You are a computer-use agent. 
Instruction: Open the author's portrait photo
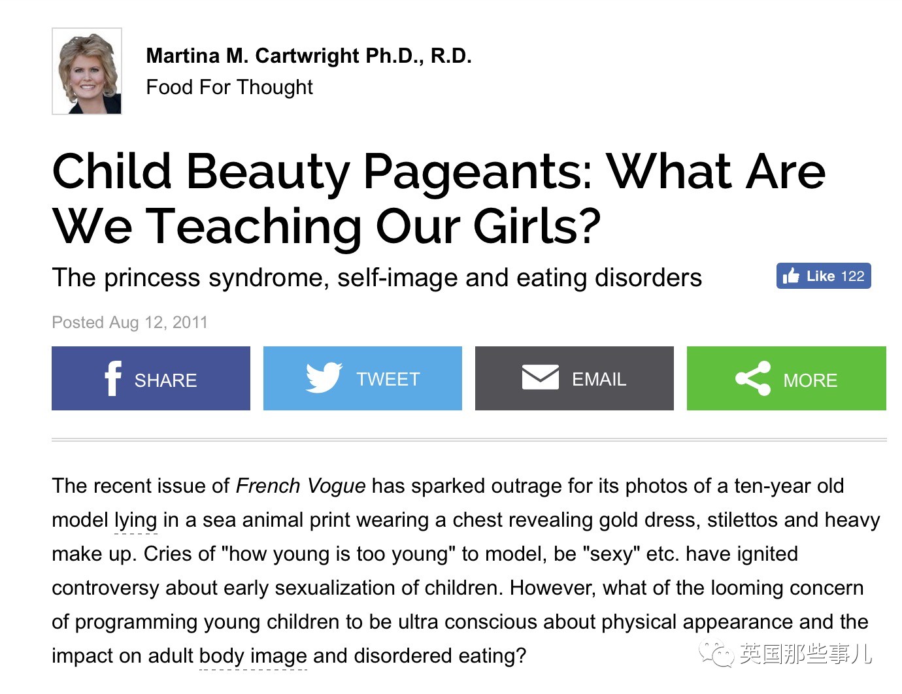87,71
